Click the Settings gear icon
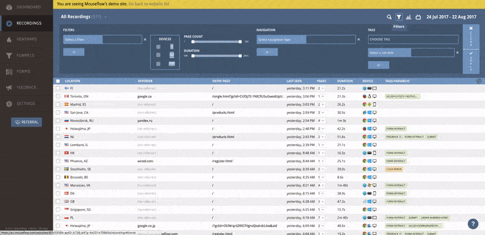The height and width of the screenshot is (235, 485). click(x=9, y=104)
